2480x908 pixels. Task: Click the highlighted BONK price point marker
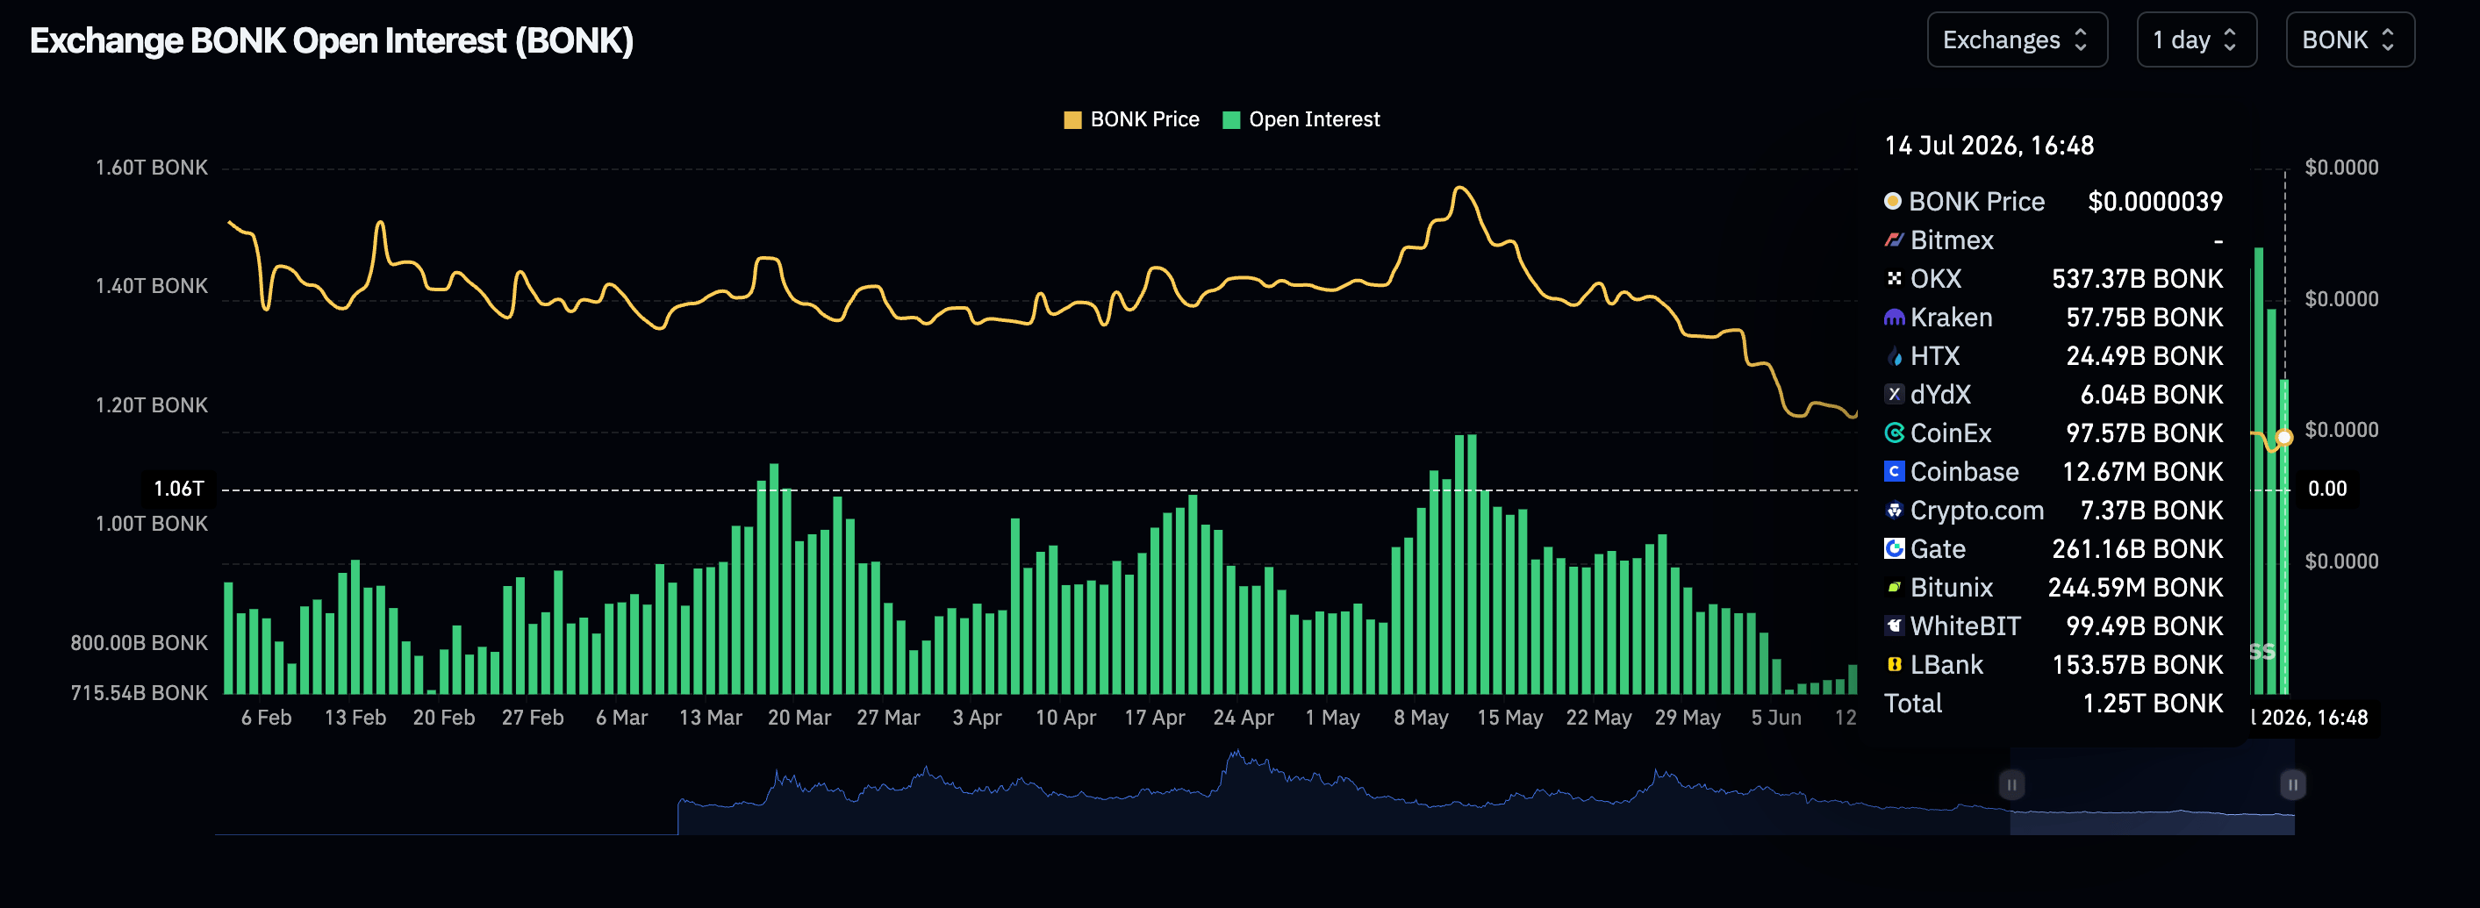(x=2283, y=437)
